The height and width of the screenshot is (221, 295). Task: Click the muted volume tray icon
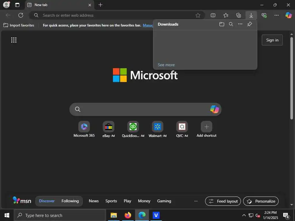coord(258,215)
